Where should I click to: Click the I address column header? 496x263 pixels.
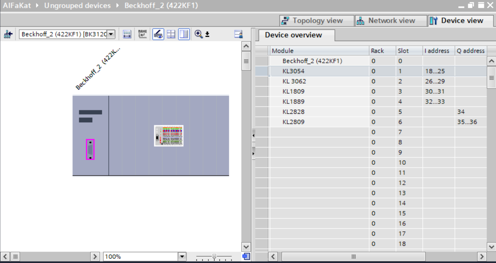[439, 51]
